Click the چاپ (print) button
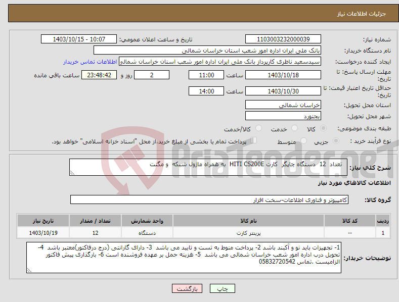 (x=222, y=288)
